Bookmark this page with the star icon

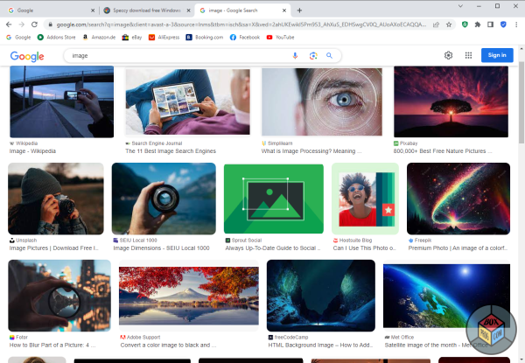coord(449,24)
